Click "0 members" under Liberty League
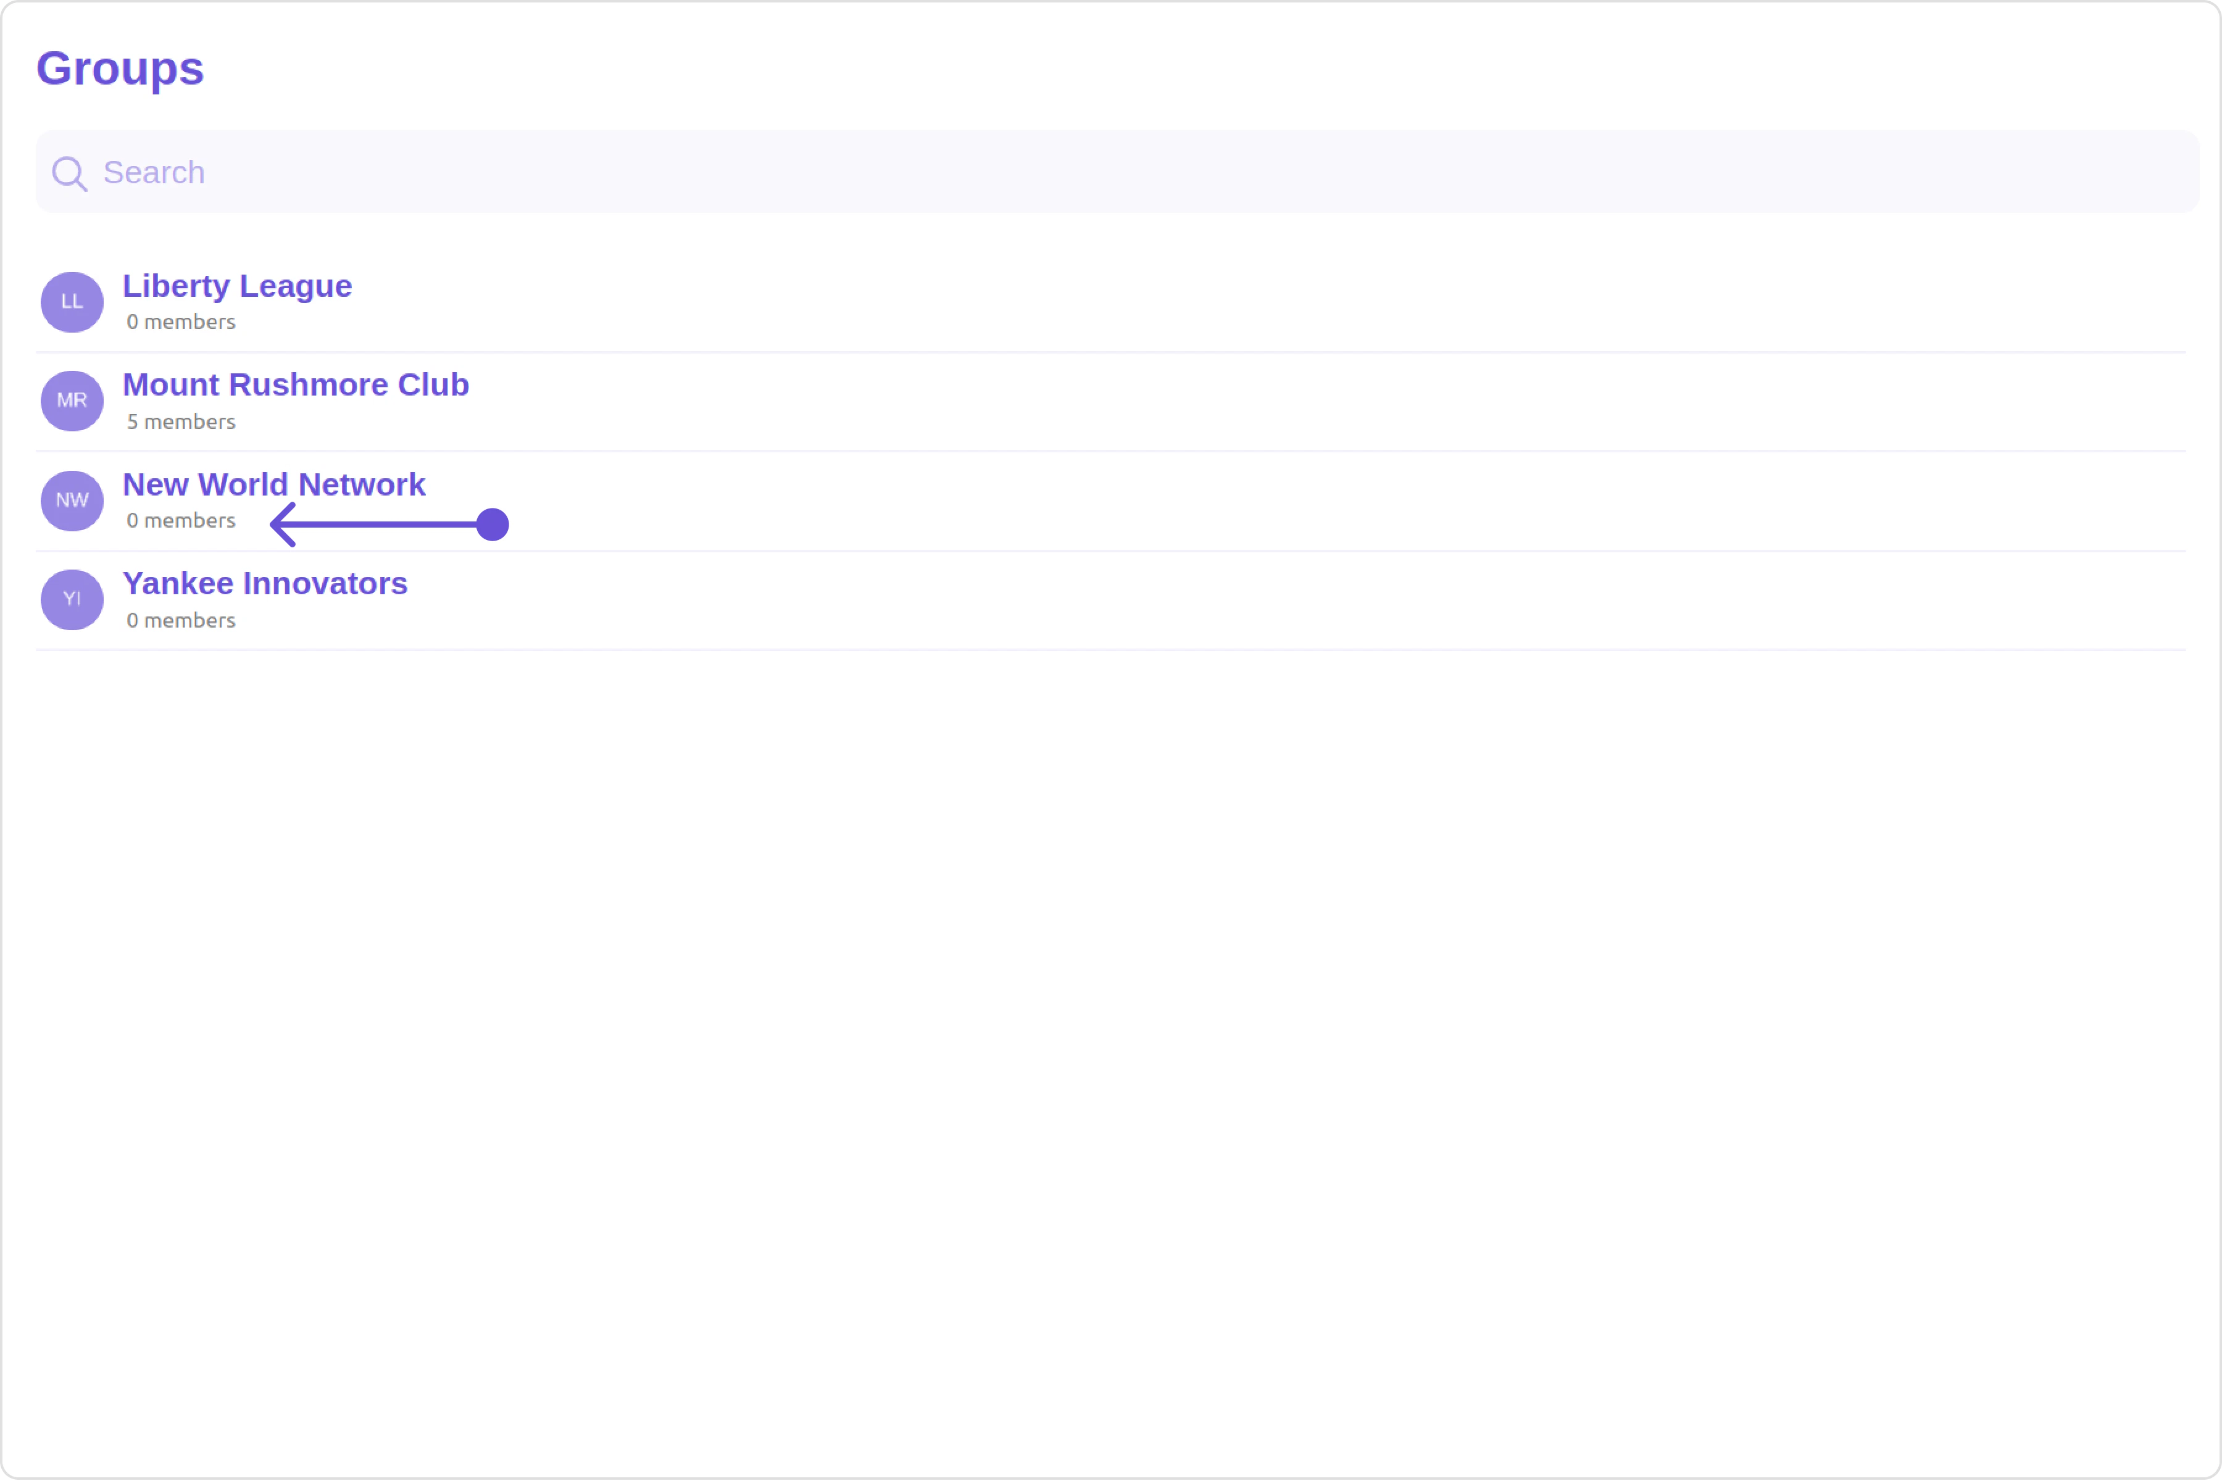 [x=180, y=322]
